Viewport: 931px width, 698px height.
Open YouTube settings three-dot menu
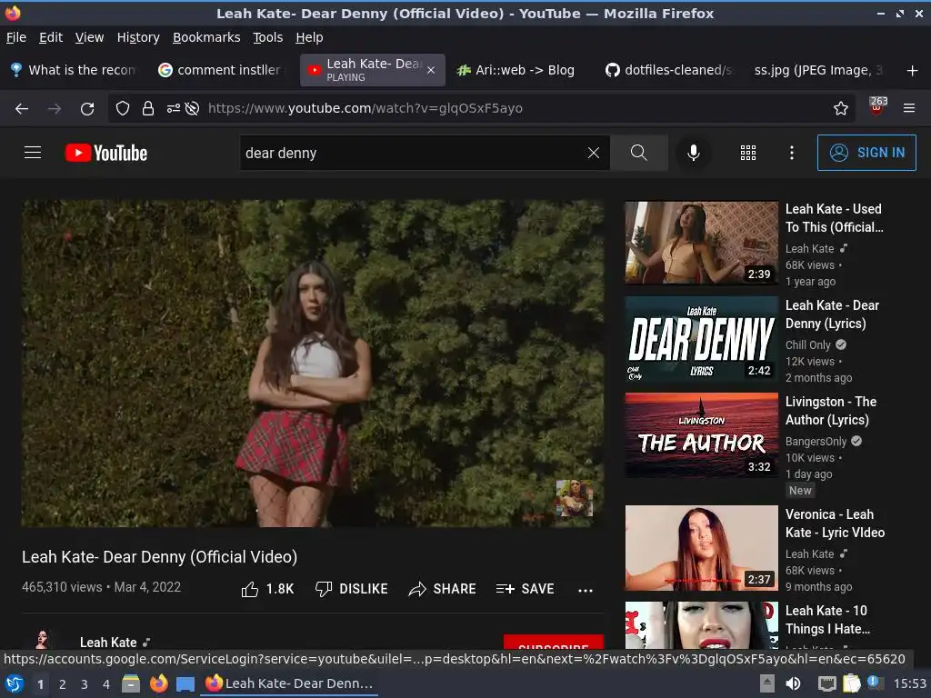point(792,153)
